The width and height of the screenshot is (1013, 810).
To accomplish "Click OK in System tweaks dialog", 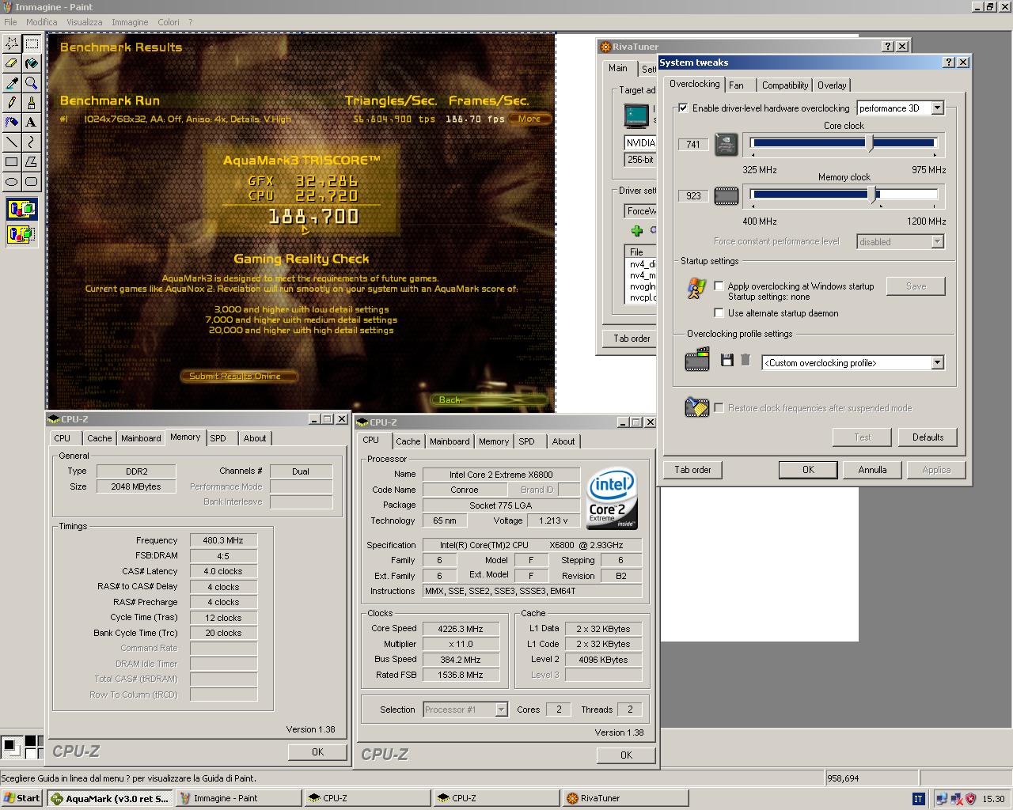I will (808, 470).
